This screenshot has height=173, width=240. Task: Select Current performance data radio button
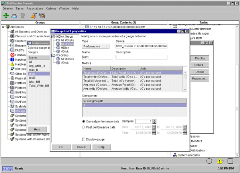pyautogui.click(x=84, y=121)
